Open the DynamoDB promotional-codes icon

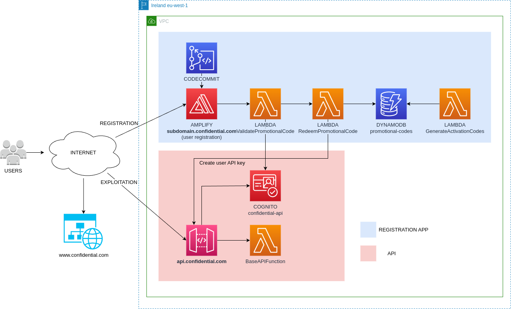[x=391, y=103]
